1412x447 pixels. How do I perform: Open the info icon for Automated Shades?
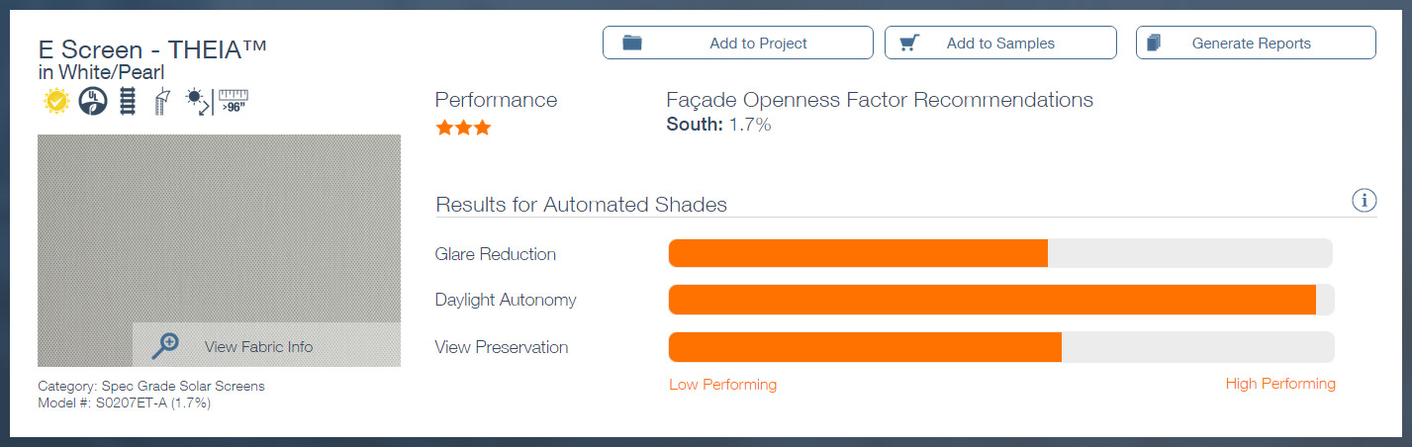(x=1364, y=201)
